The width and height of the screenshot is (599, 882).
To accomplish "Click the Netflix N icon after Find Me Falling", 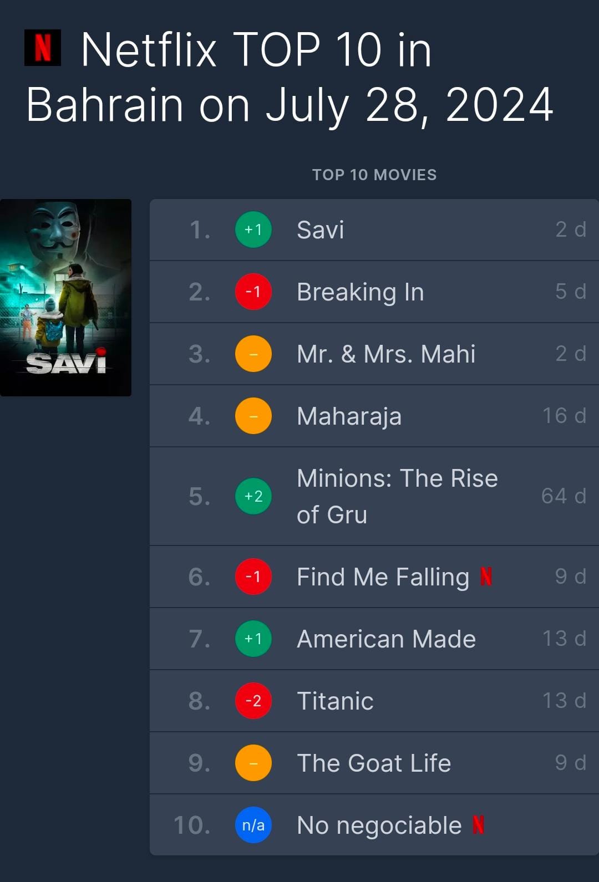I will [x=486, y=577].
